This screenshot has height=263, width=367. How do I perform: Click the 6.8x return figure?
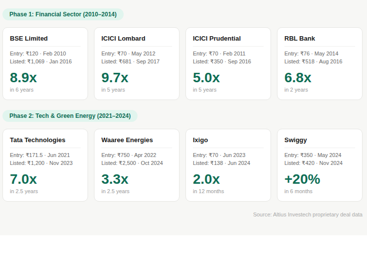tap(298, 77)
